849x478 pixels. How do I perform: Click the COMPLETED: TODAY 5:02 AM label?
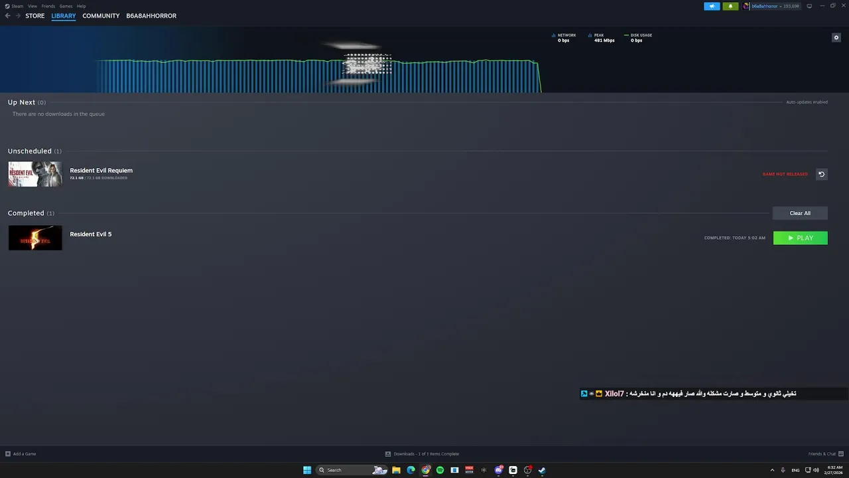735,238
